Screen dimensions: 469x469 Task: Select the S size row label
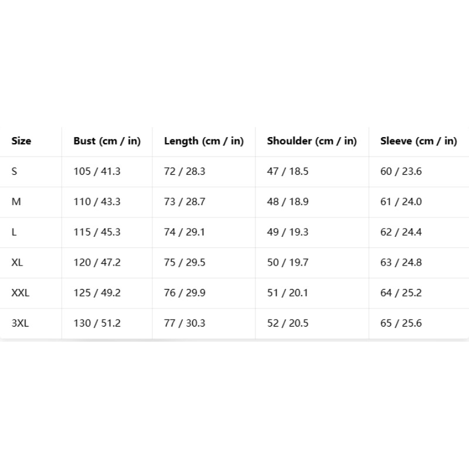[14, 171]
